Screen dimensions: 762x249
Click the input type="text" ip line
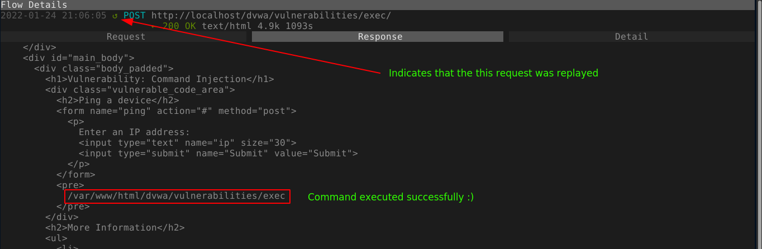pos(187,143)
